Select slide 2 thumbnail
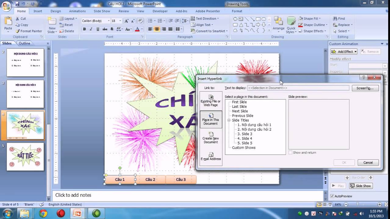Image resolution: width=390 pixels, height=219 pixels. (25, 63)
